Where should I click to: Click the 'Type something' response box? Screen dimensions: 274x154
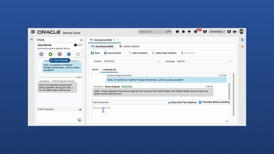pos(161,113)
